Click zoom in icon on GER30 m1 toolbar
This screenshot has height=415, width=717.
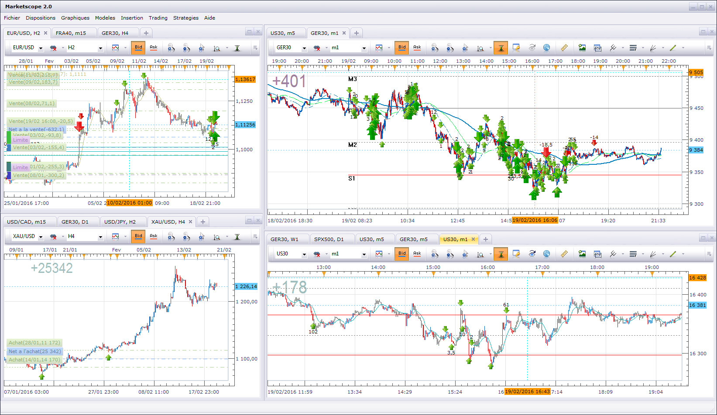(x=435, y=48)
